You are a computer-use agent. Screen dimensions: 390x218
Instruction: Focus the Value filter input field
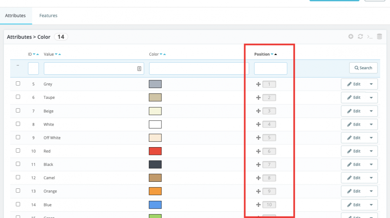(x=94, y=69)
